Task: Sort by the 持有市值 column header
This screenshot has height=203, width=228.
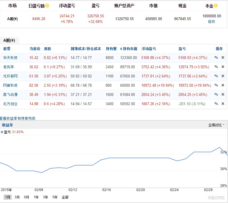Action: point(130,49)
